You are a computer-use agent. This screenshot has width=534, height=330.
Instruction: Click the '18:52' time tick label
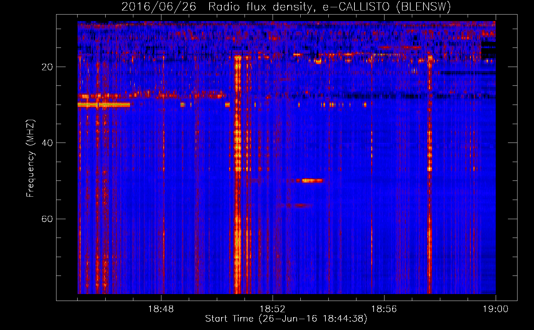point(273,309)
